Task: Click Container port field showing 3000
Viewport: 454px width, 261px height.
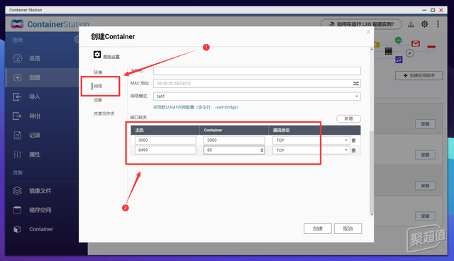Action: [234, 140]
